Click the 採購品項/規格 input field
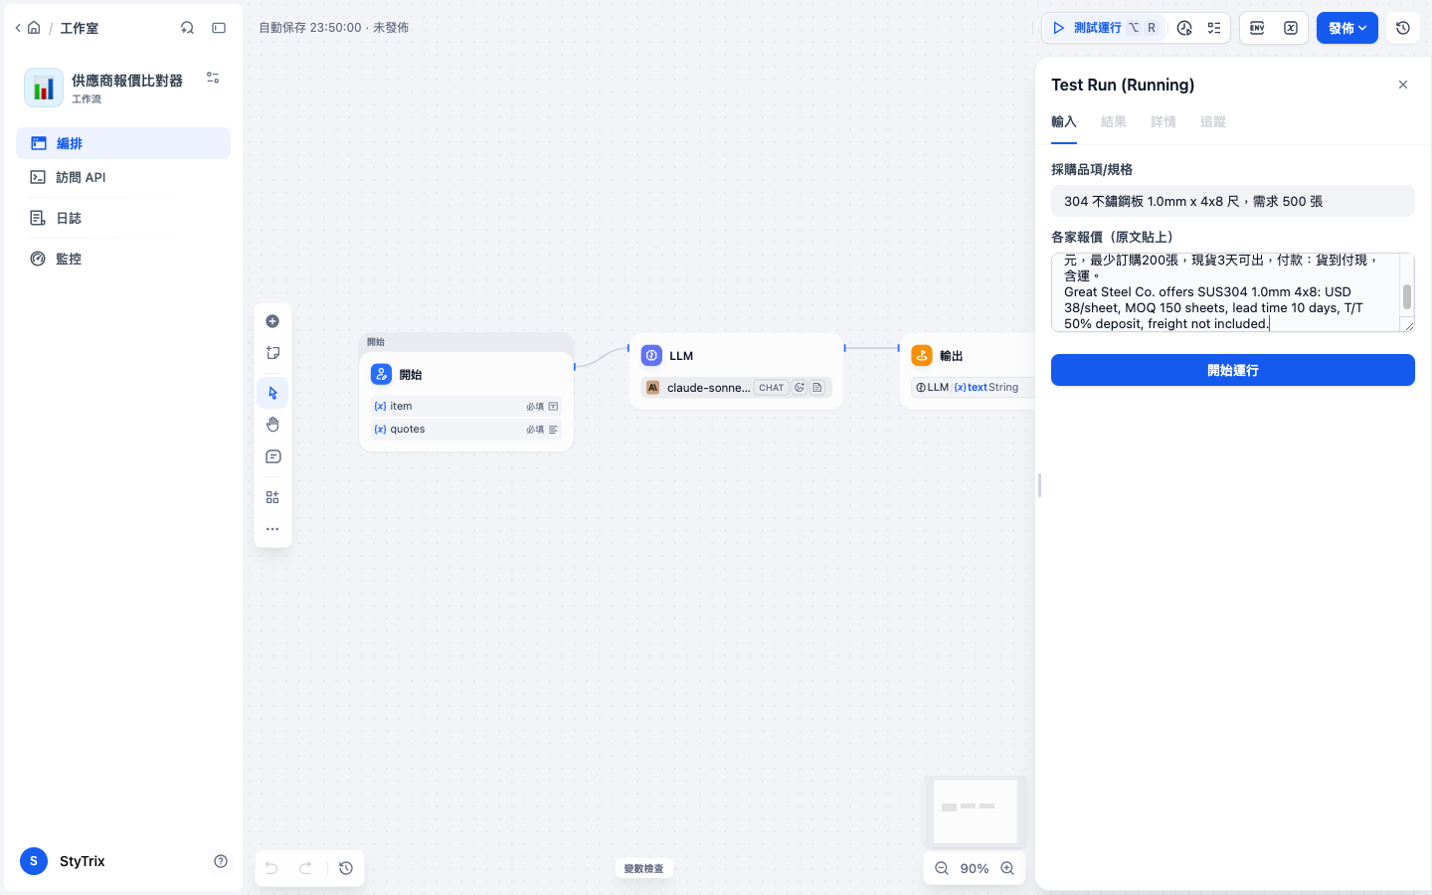The image size is (1432, 895). (1233, 201)
